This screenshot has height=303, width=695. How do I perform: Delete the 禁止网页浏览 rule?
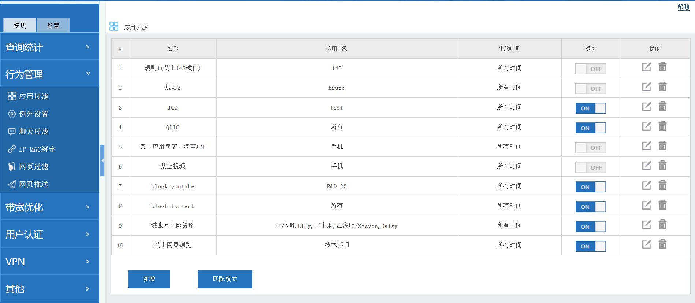(662, 244)
